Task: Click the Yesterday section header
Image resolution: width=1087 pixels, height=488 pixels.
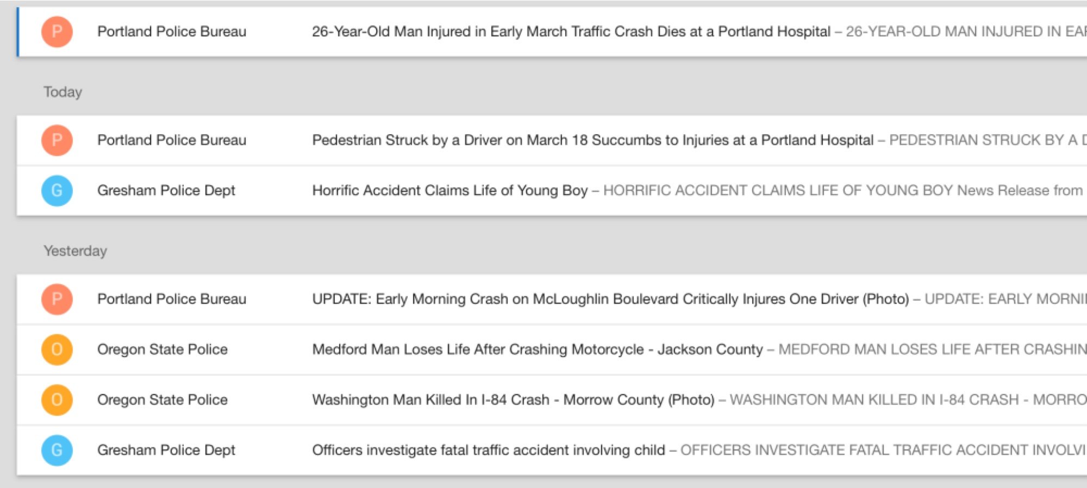Action: [x=76, y=251]
